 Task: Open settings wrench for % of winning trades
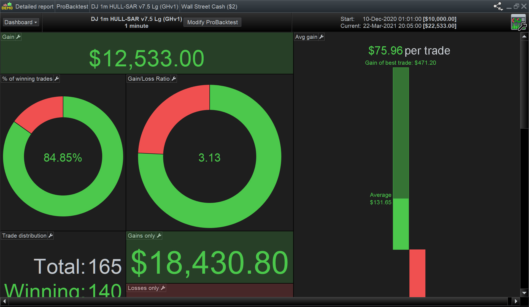pyautogui.click(x=57, y=79)
